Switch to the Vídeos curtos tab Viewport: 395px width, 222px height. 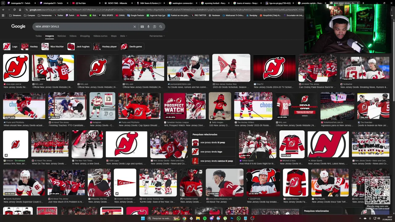(x=100, y=36)
